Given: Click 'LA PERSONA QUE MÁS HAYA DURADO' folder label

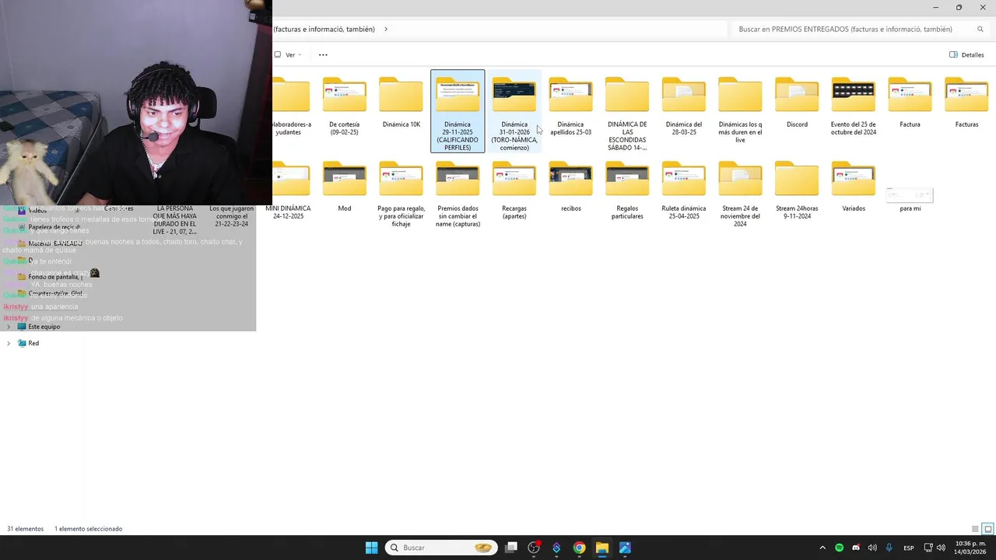Looking at the screenshot, I should coord(175,220).
